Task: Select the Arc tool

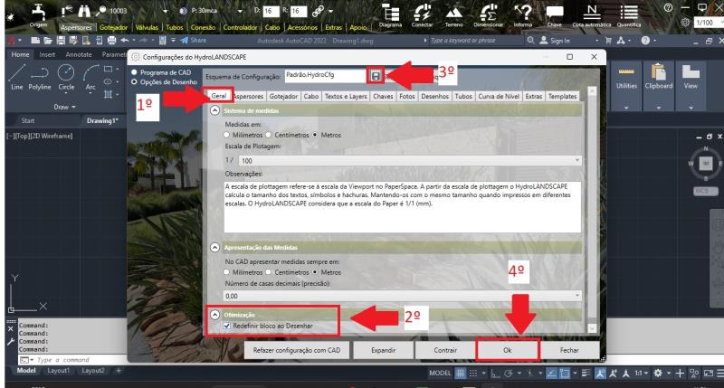Action: pyautogui.click(x=90, y=78)
